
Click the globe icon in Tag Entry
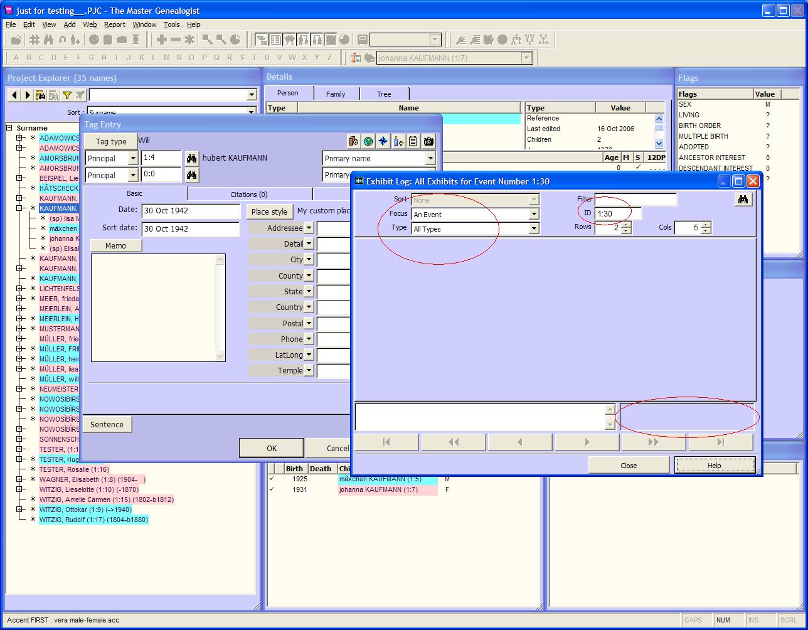[368, 141]
